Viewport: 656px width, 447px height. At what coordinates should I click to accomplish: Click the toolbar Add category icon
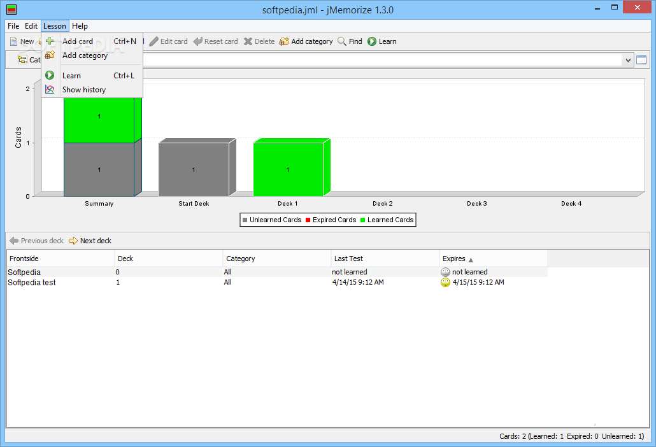[284, 41]
